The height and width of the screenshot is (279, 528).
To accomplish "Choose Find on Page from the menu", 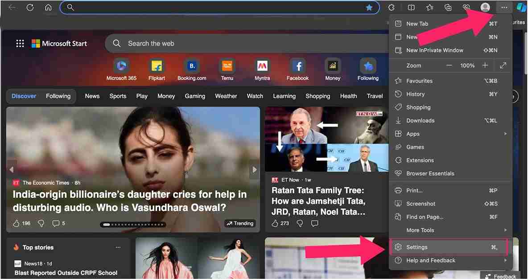I will pos(450,217).
